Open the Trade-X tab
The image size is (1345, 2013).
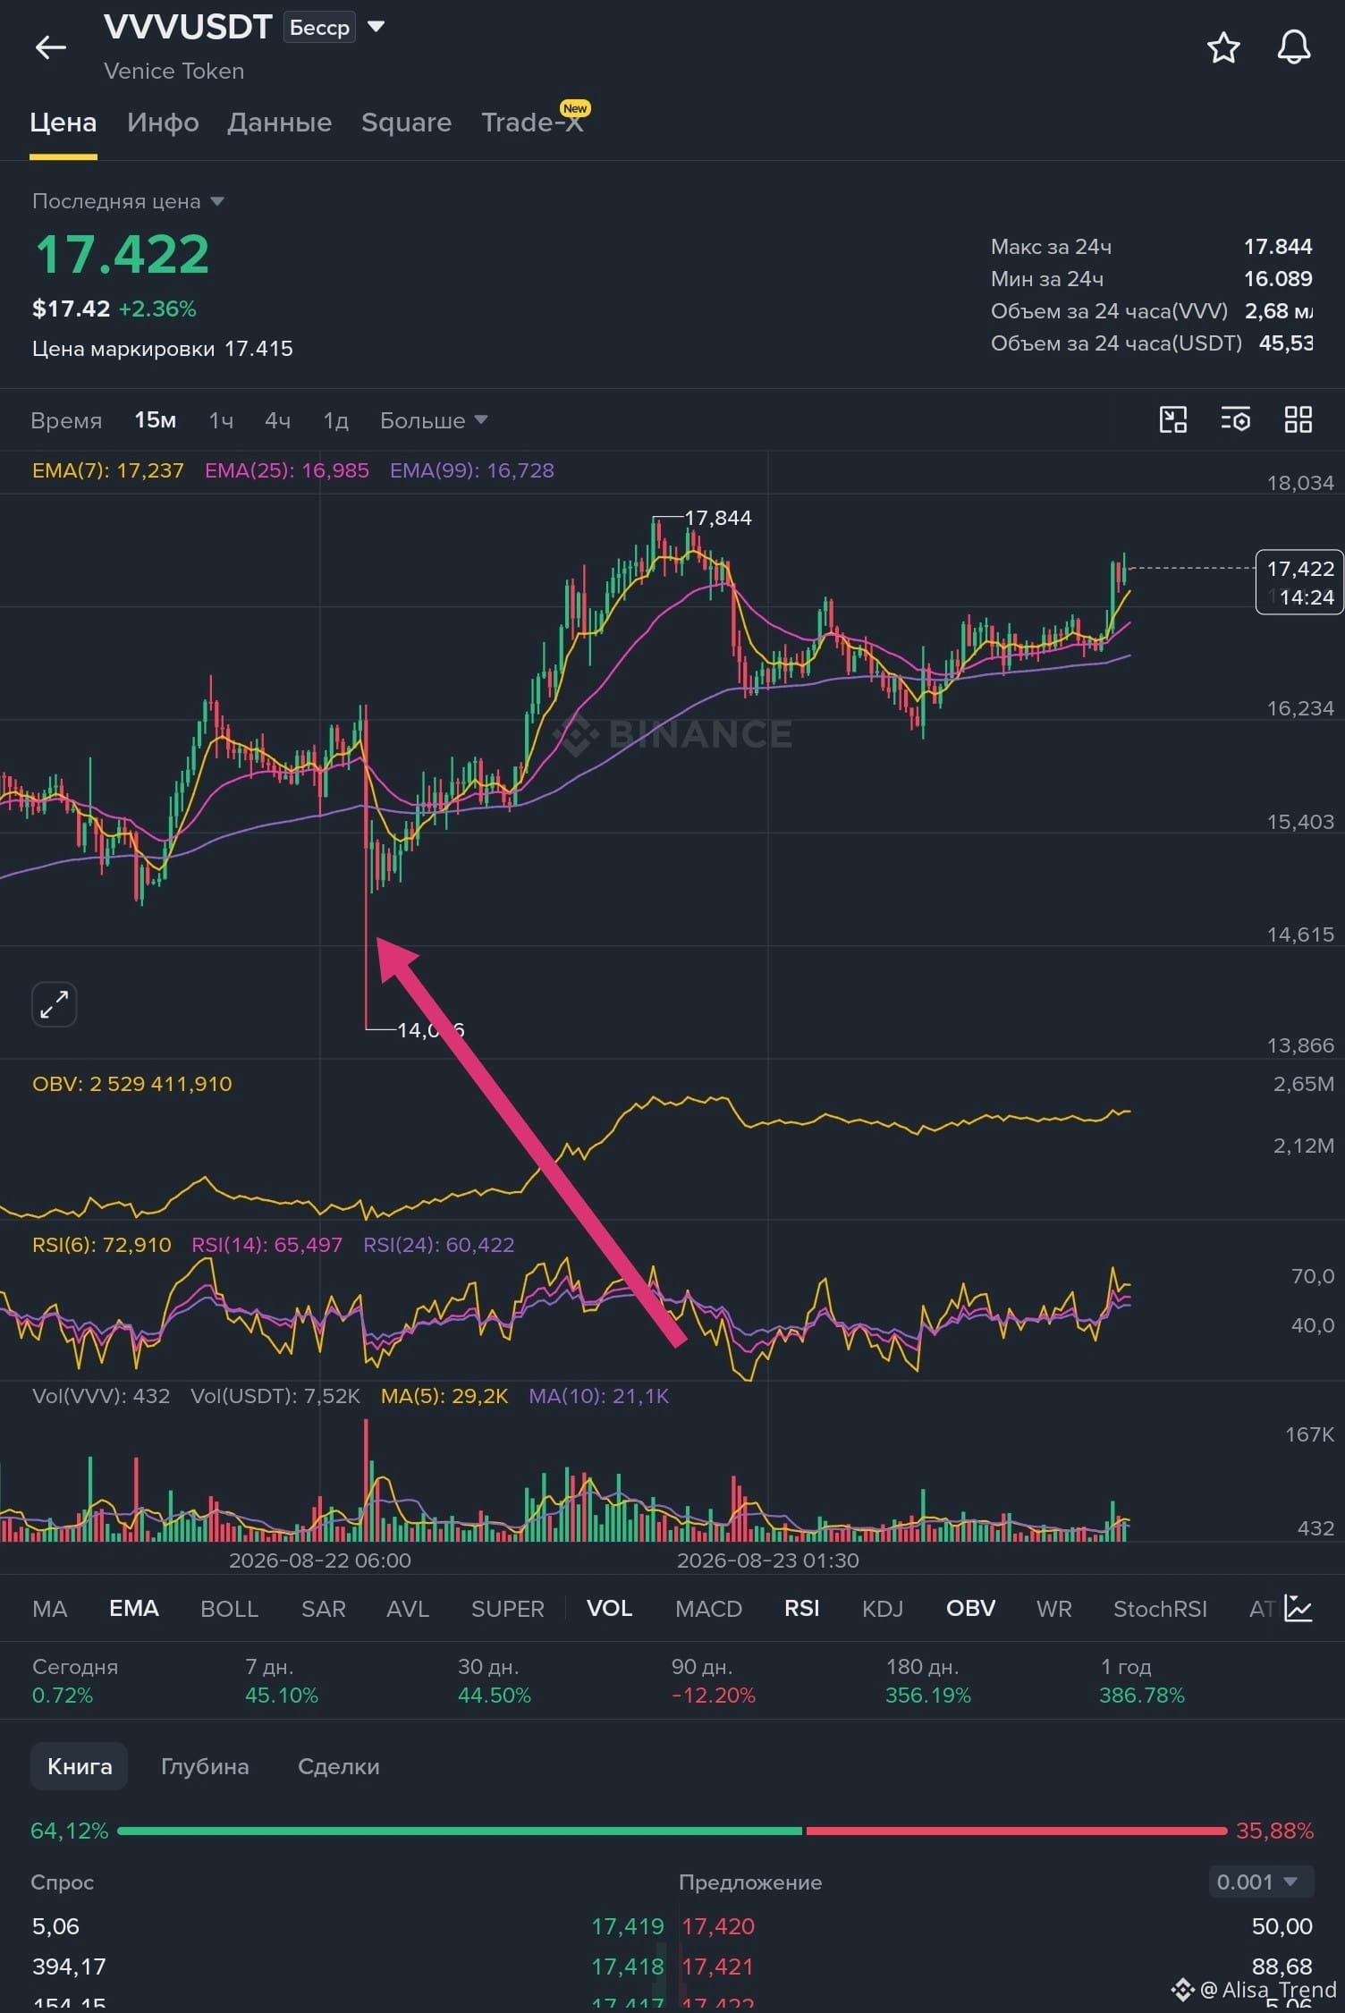(532, 123)
